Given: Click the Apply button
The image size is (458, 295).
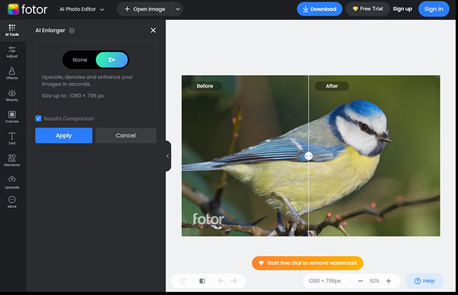Looking at the screenshot, I should click(64, 135).
